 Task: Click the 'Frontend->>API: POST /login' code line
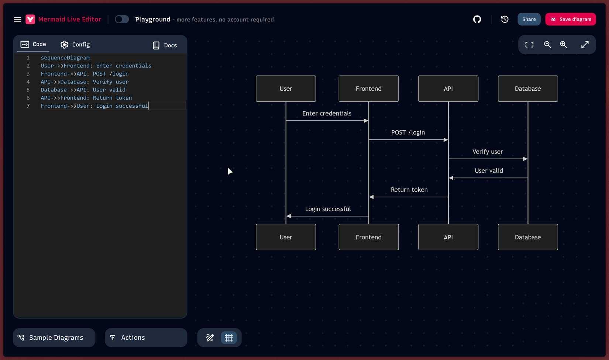[x=85, y=74]
